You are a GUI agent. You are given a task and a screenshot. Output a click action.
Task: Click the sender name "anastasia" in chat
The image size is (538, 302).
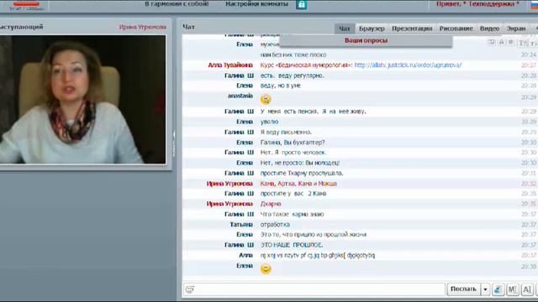point(240,96)
